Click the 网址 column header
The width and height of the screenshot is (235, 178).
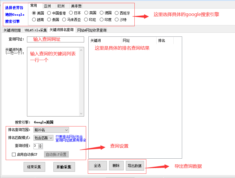click(139, 40)
